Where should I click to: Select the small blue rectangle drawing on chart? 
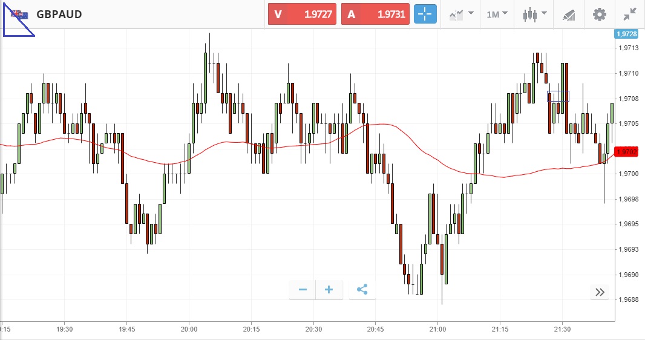[558, 96]
